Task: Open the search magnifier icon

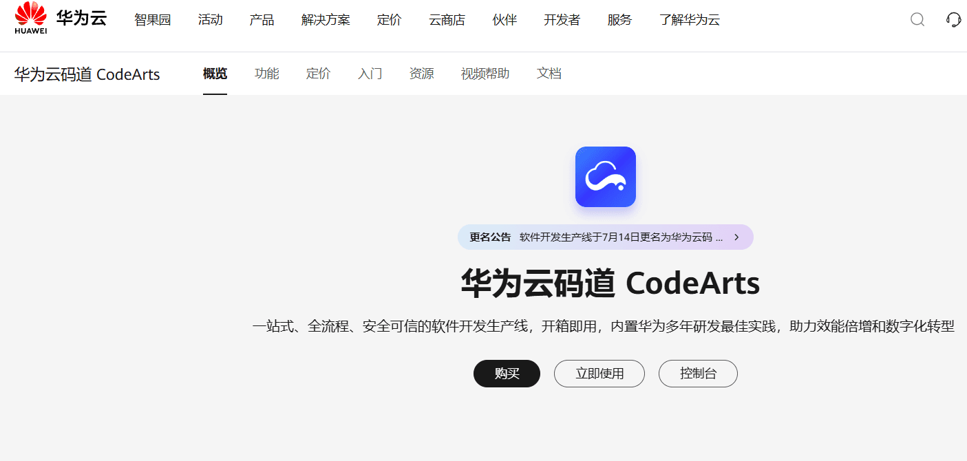Action: tap(917, 19)
